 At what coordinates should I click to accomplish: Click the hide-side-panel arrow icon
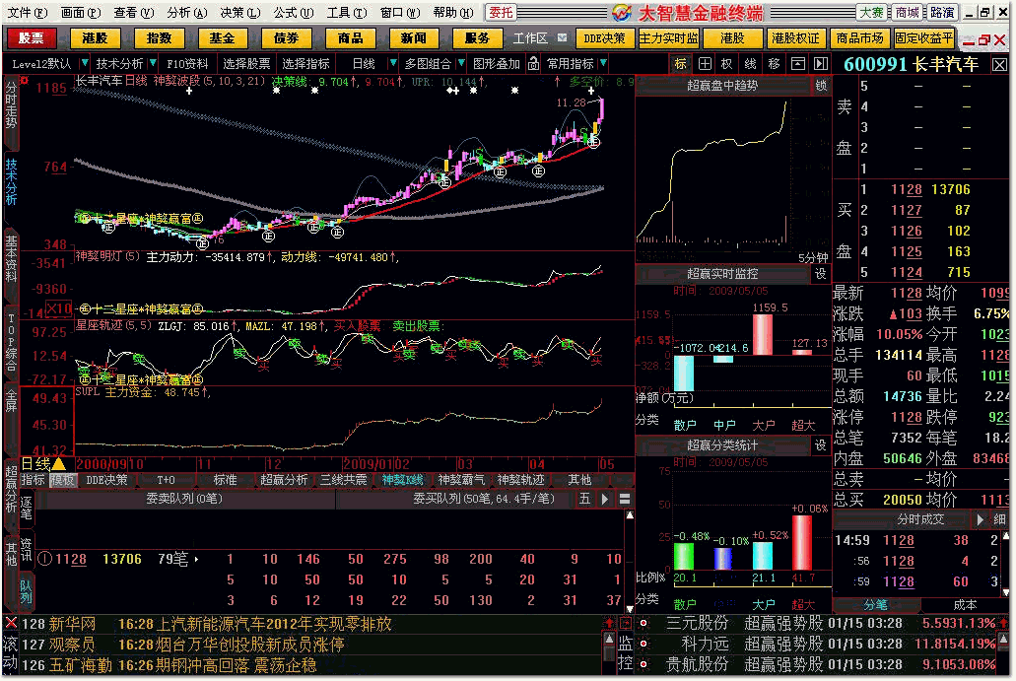(820, 63)
